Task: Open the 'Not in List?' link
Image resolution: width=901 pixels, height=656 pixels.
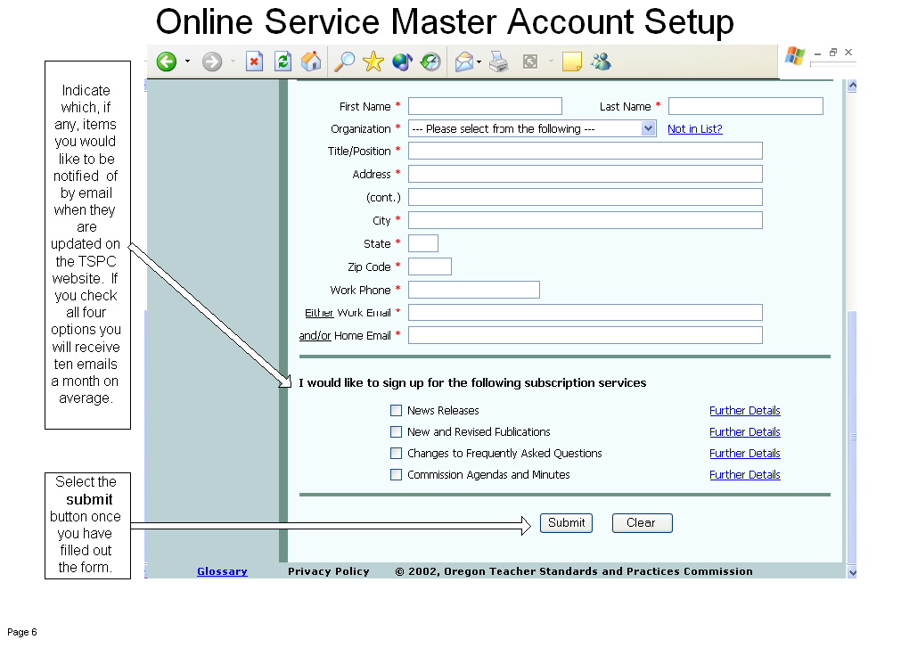Action: click(695, 129)
